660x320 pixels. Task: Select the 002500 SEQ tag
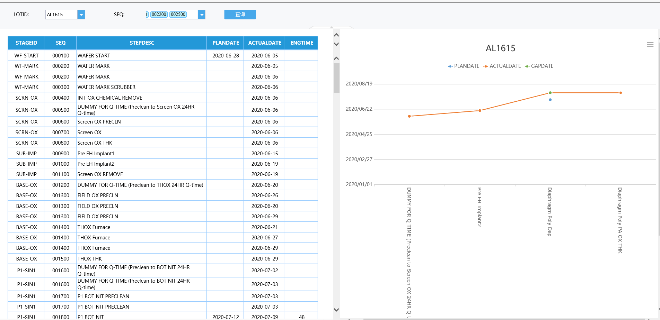178,14
